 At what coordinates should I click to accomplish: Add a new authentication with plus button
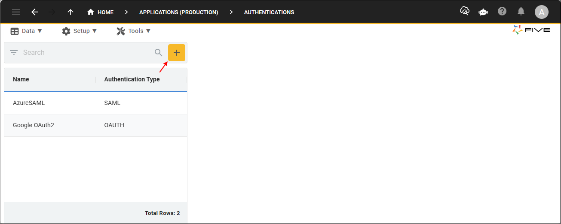tap(177, 53)
